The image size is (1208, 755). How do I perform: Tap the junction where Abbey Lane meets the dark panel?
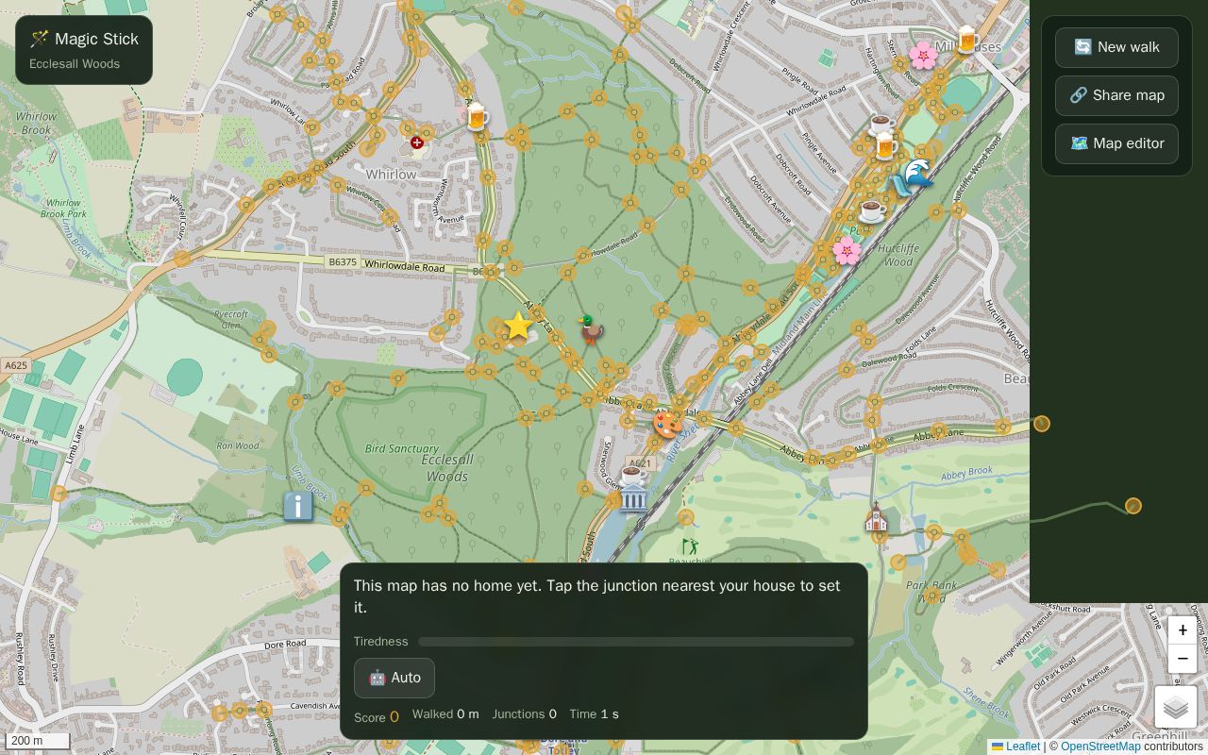click(x=1042, y=424)
